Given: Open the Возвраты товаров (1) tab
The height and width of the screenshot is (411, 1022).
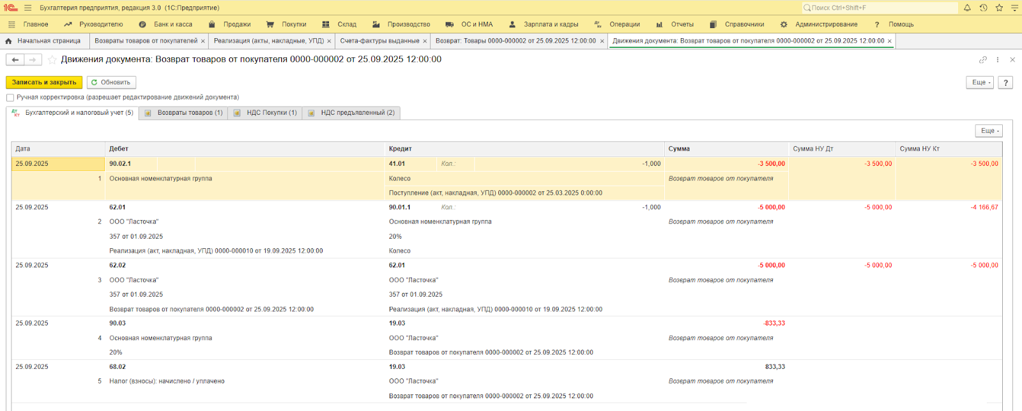Looking at the screenshot, I should pyautogui.click(x=184, y=113).
